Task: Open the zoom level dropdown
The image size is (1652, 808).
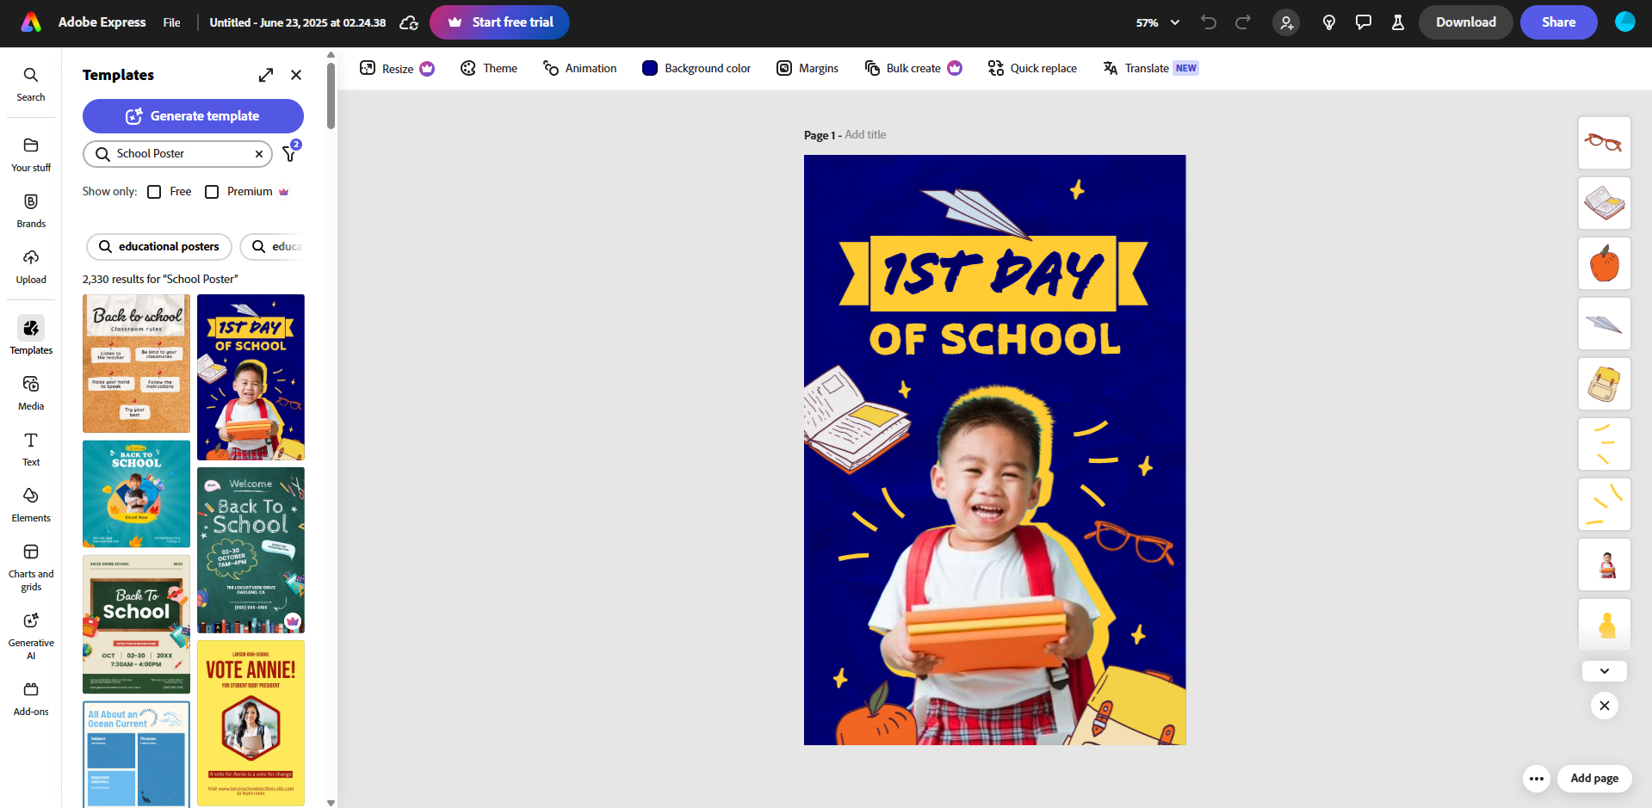Action: (1156, 22)
